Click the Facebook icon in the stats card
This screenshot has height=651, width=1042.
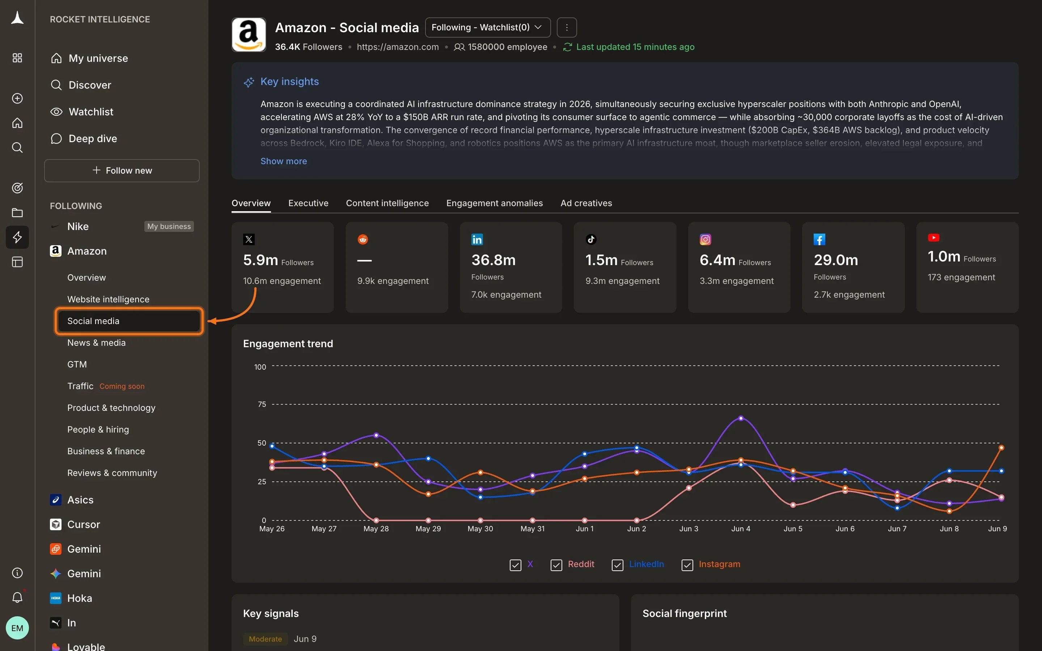819,239
